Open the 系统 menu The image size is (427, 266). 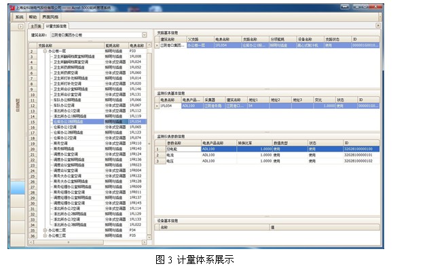[19, 17]
